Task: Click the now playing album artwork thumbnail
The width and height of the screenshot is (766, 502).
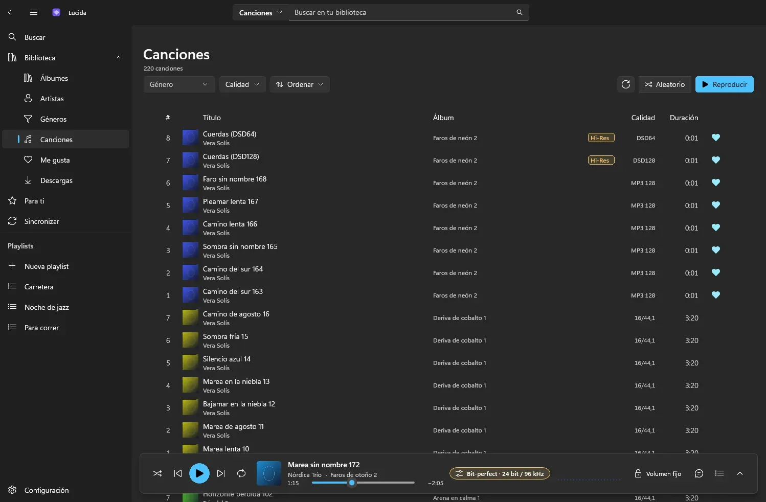Action: [x=269, y=473]
